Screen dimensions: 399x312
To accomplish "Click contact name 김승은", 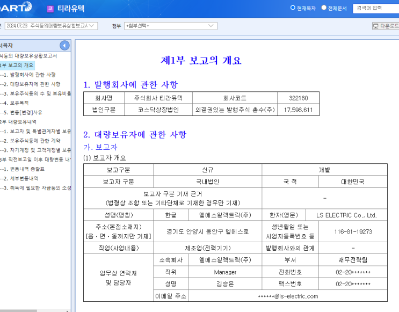I will tap(225, 284).
